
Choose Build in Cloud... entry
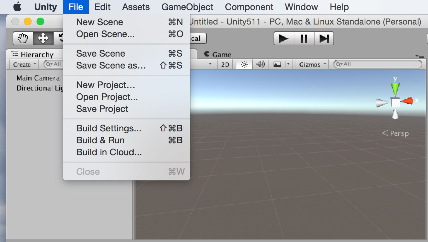(127, 152)
